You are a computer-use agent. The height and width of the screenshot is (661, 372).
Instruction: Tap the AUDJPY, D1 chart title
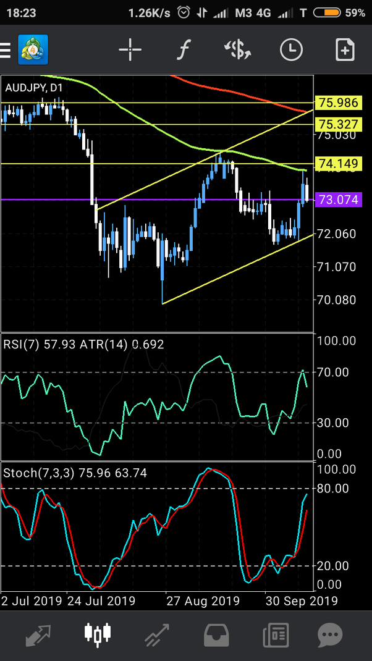34,88
